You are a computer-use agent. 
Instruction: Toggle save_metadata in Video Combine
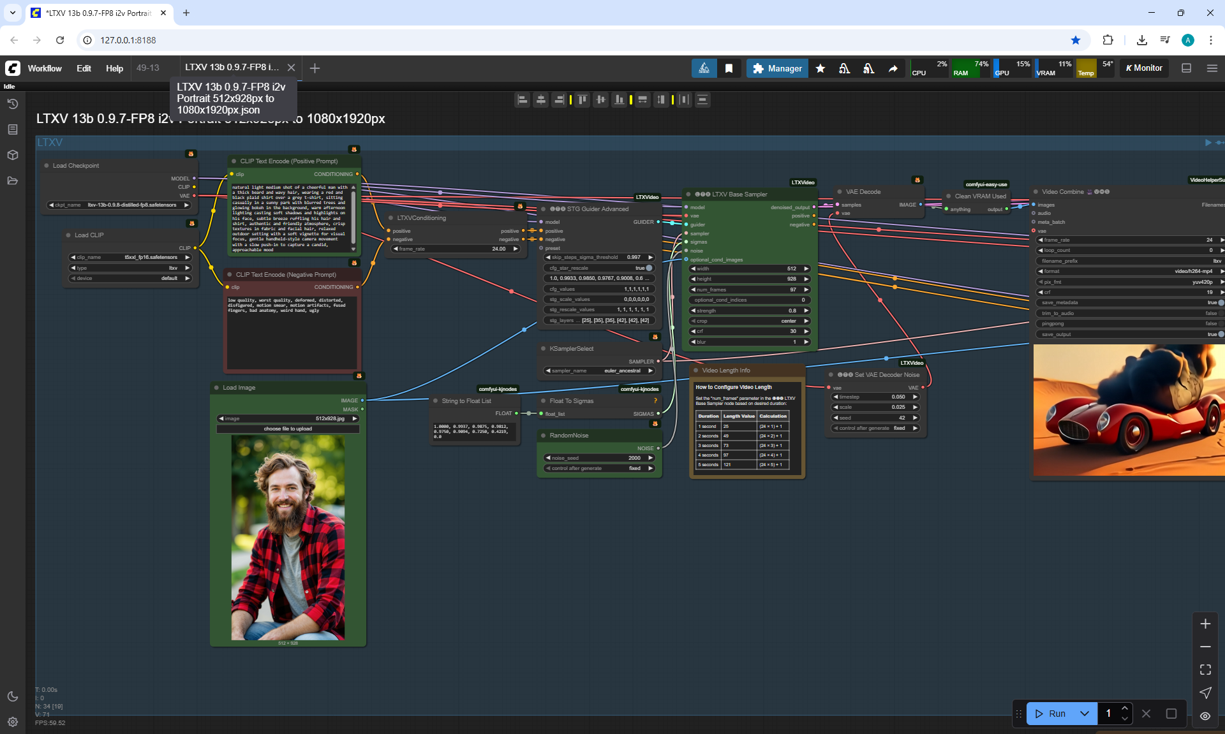click(x=1220, y=303)
